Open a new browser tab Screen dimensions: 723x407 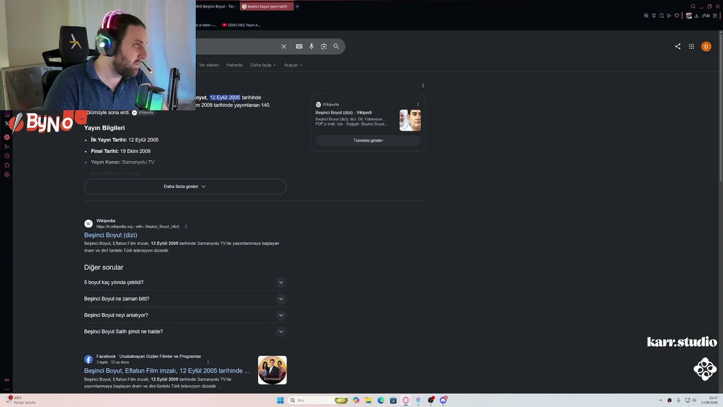point(297,6)
